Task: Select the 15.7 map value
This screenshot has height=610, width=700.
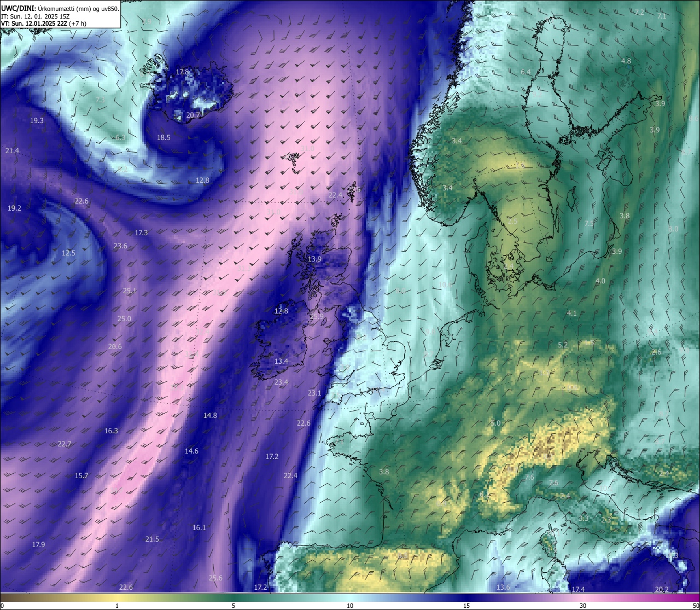Action: (x=81, y=476)
